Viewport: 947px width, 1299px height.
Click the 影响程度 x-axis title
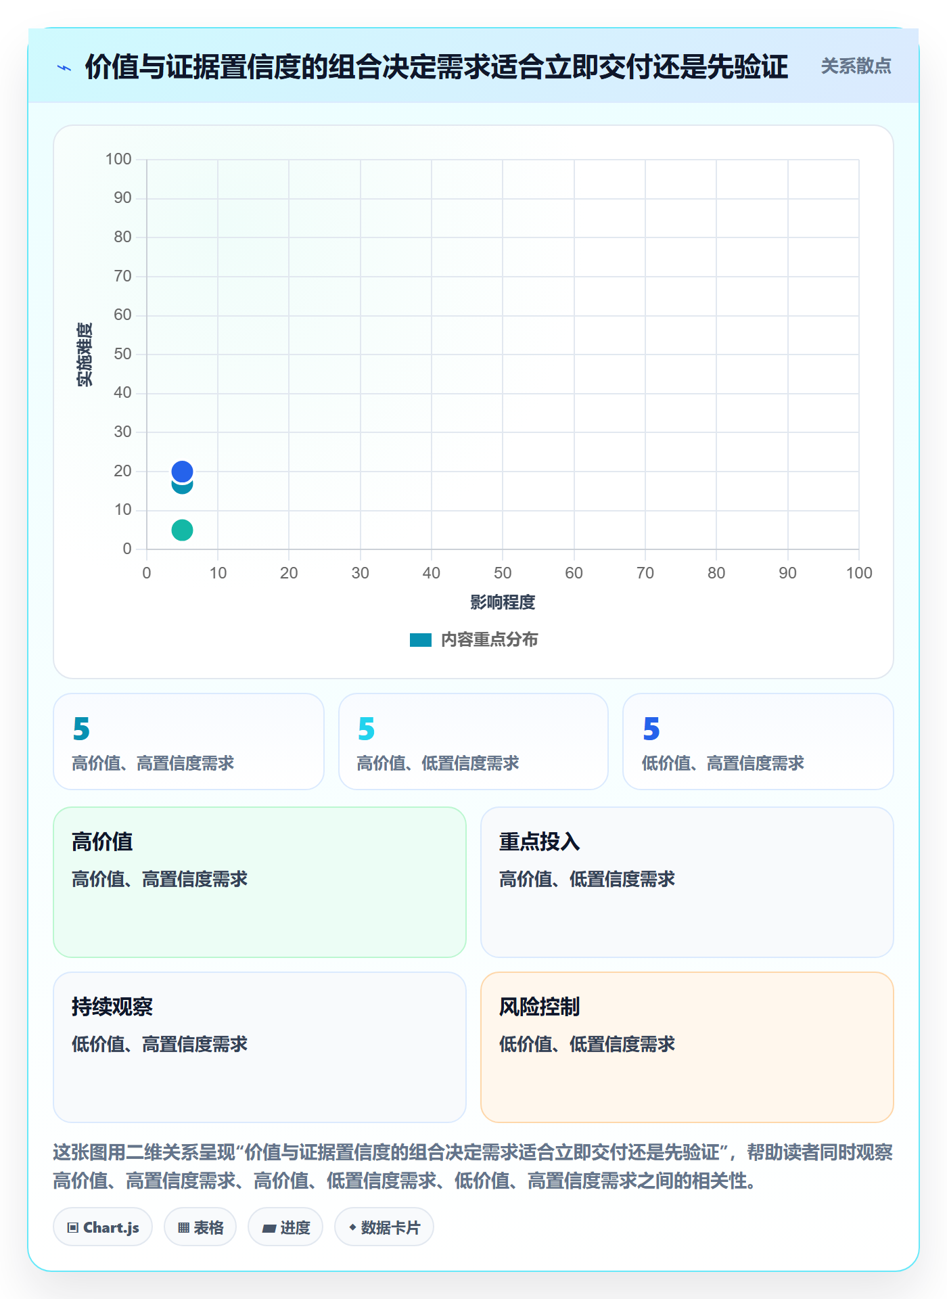click(503, 602)
